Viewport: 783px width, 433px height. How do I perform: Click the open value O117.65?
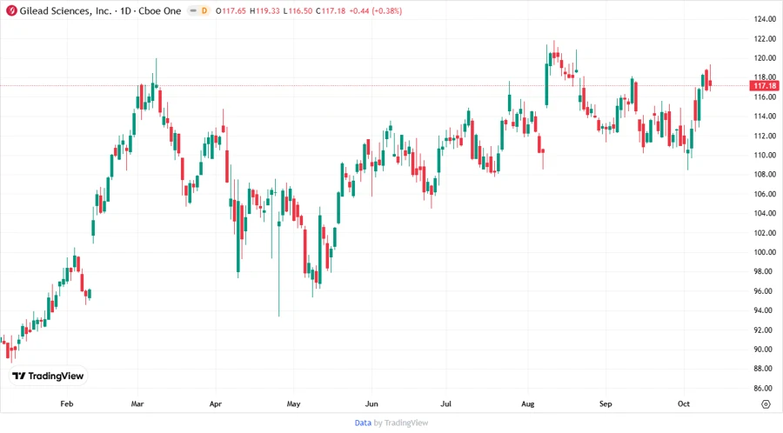pos(231,10)
